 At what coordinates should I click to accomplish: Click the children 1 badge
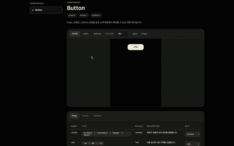[96, 15]
